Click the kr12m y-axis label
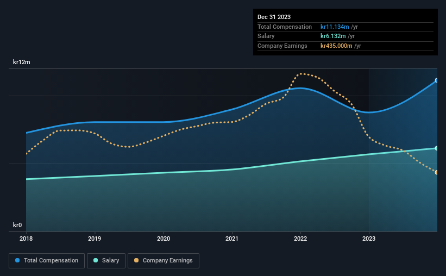 (22, 62)
